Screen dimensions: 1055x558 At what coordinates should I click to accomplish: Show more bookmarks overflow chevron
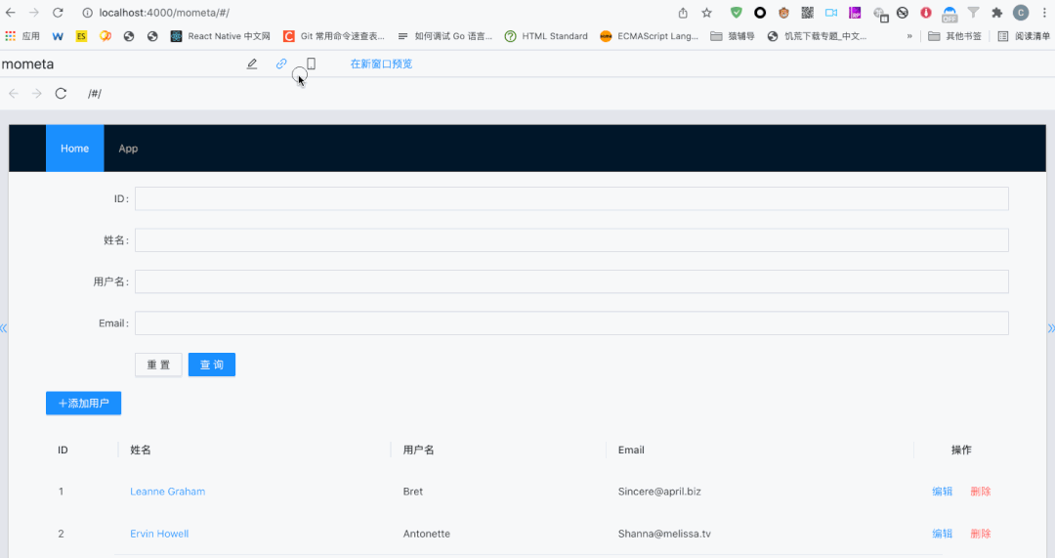909,36
